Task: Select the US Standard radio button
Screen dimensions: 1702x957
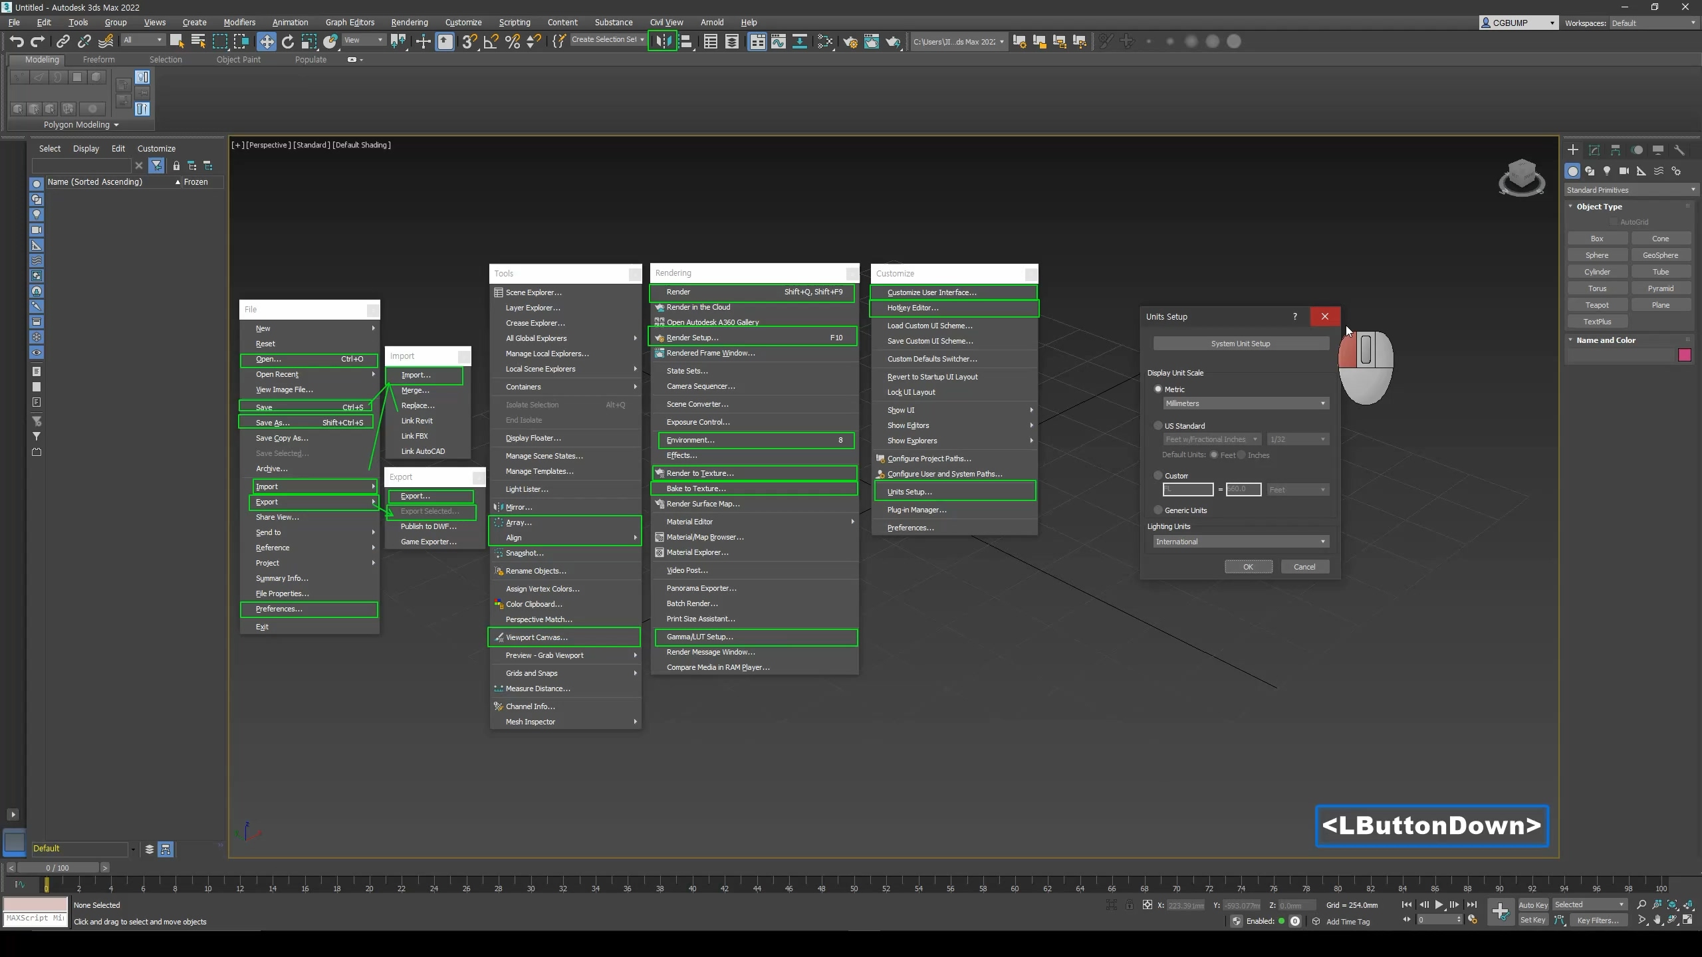Action: pos(1158,425)
